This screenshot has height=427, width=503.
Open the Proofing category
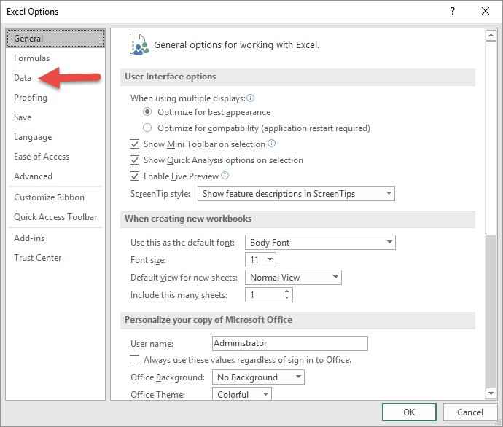click(x=55, y=98)
